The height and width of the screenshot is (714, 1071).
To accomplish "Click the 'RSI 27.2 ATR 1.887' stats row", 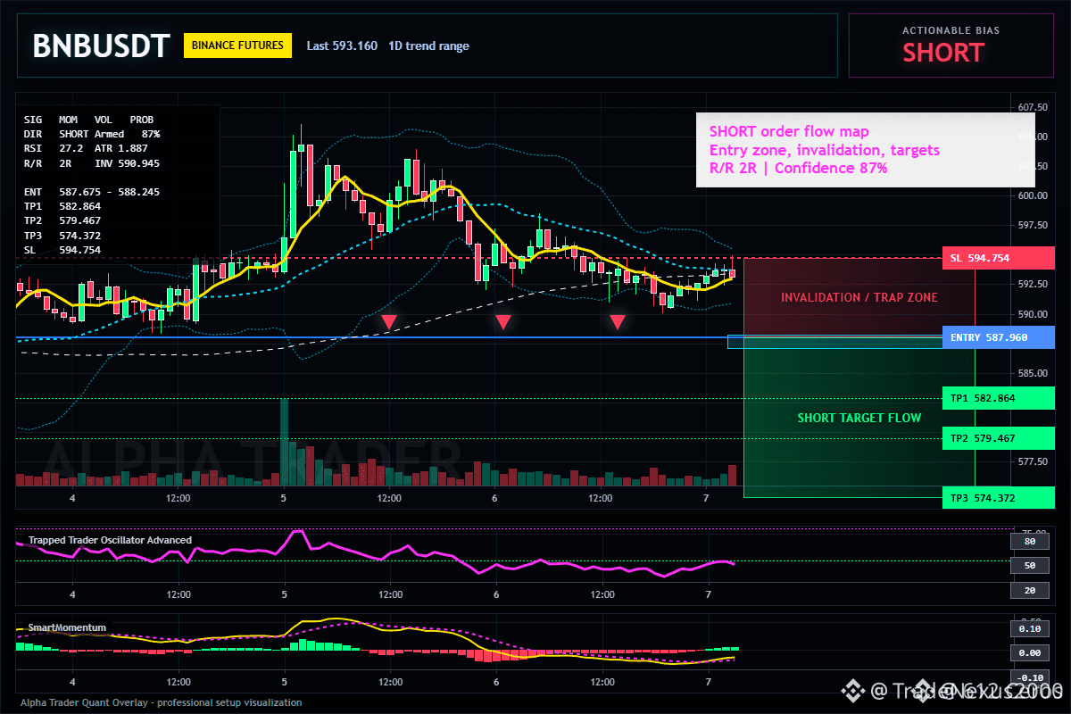I will tap(86, 147).
